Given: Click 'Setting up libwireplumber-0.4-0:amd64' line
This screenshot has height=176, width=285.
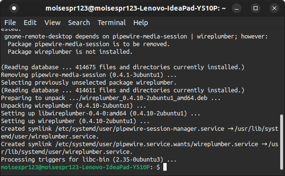Looking at the screenshot, I should (x=100, y=113).
